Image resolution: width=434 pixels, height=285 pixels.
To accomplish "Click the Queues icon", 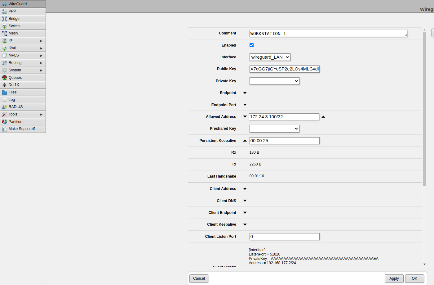I will tap(4, 78).
